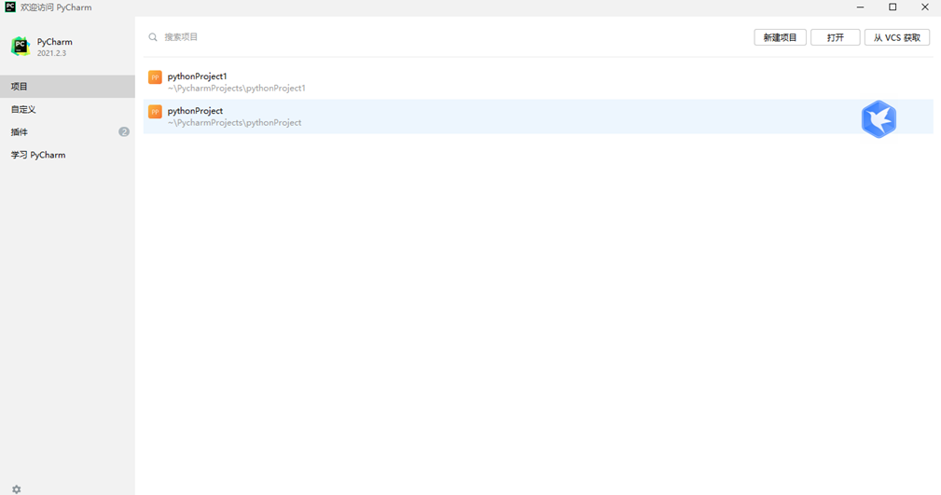
Task: Click the 从 VCS 获取 button
Action: click(x=896, y=37)
